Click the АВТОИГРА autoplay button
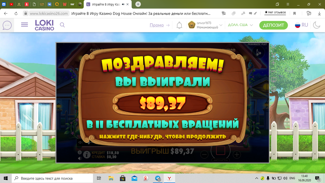Image resolution: width=325 pixels, height=183 pixels. [x=221, y=160]
